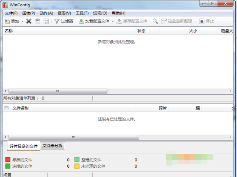The height and width of the screenshot is (177, 237).
Task: Expand the load profile dropdown arrow
Action: [113, 21]
